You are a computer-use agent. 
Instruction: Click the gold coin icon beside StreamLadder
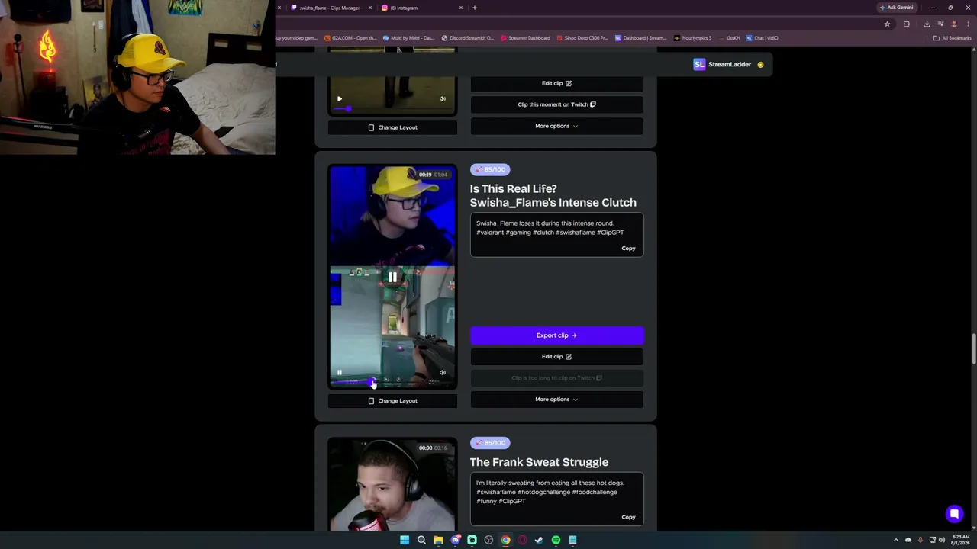[x=760, y=65]
